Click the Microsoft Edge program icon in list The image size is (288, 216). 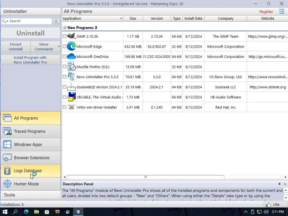click(x=71, y=46)
